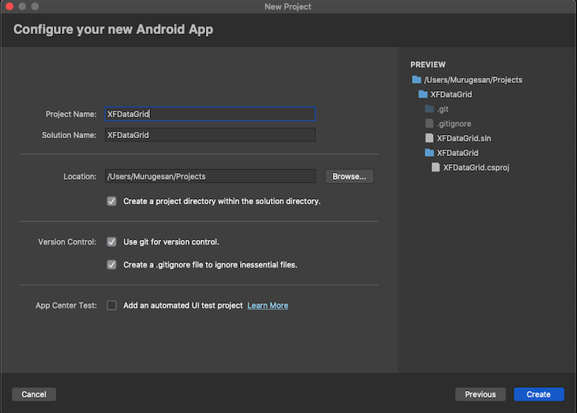Select XFDataGrid.csproj label in preview tree
577x413 pixels.
point(476,167)
